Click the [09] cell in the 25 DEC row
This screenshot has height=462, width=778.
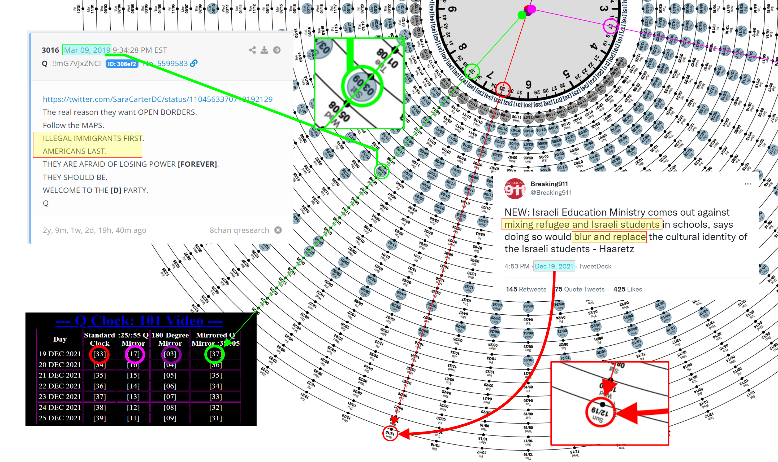coord(170,418)
